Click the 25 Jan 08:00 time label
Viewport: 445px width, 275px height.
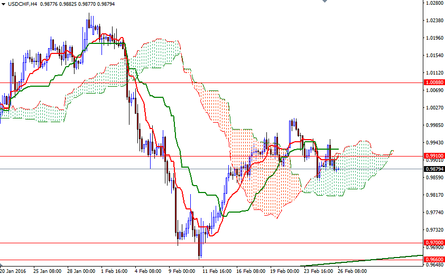[47, 271]
